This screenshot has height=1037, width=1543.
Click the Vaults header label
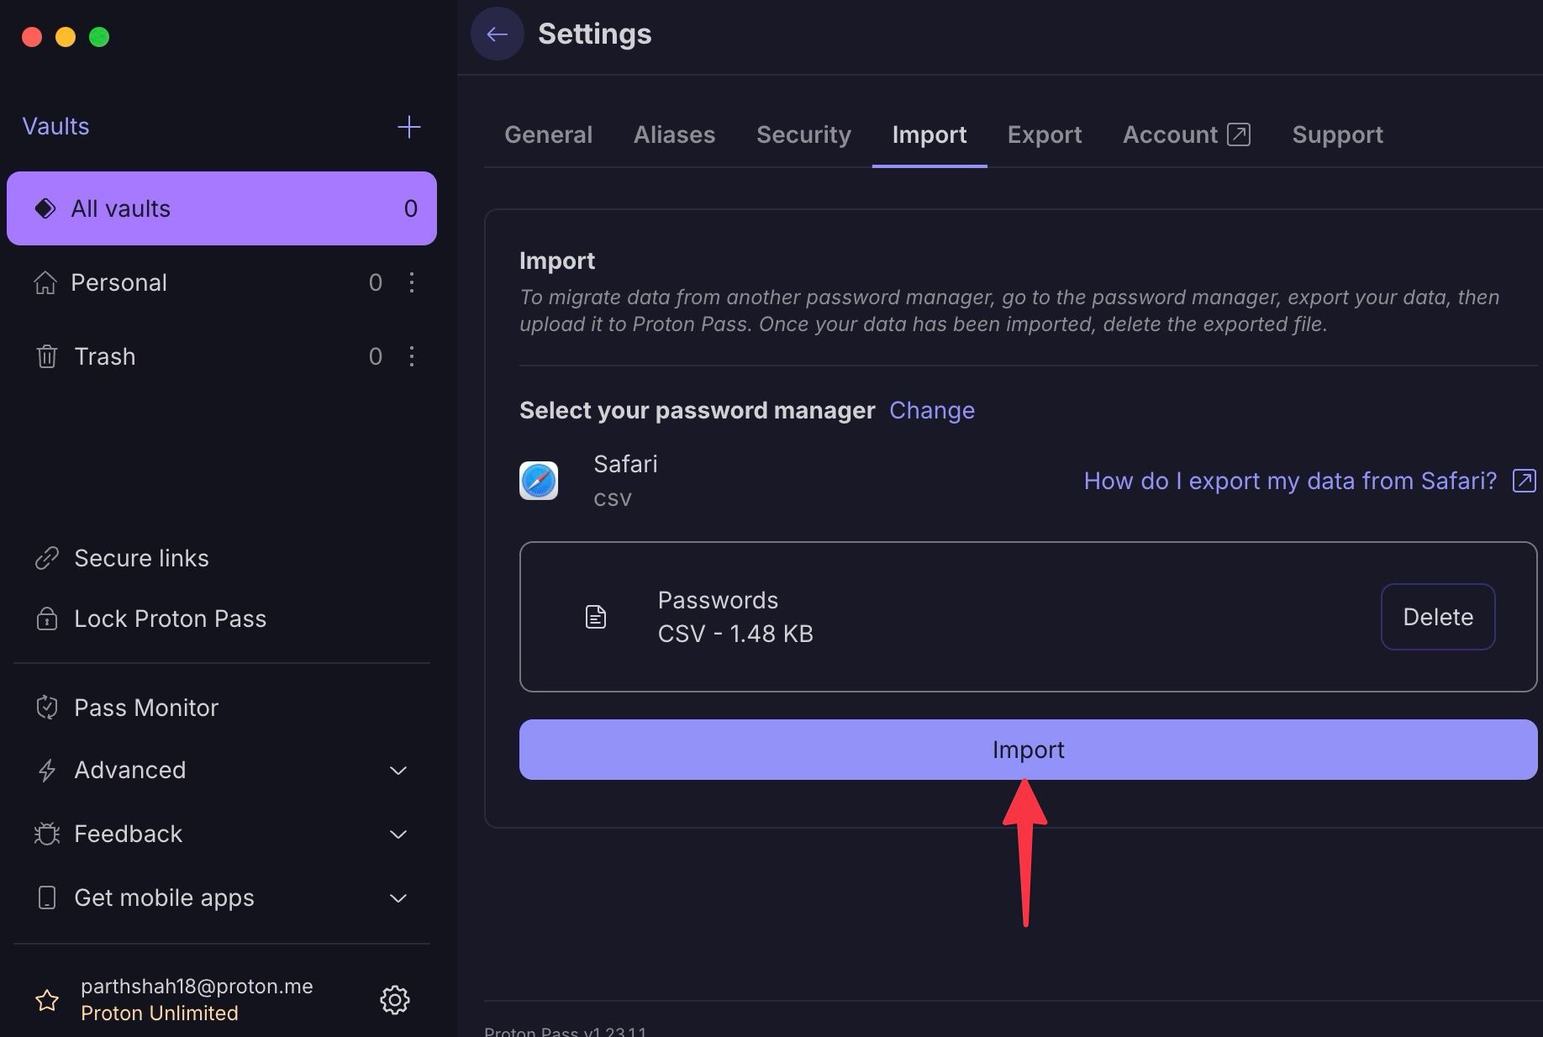[55, 126]
